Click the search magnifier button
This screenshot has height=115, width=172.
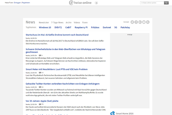point(166,3)
